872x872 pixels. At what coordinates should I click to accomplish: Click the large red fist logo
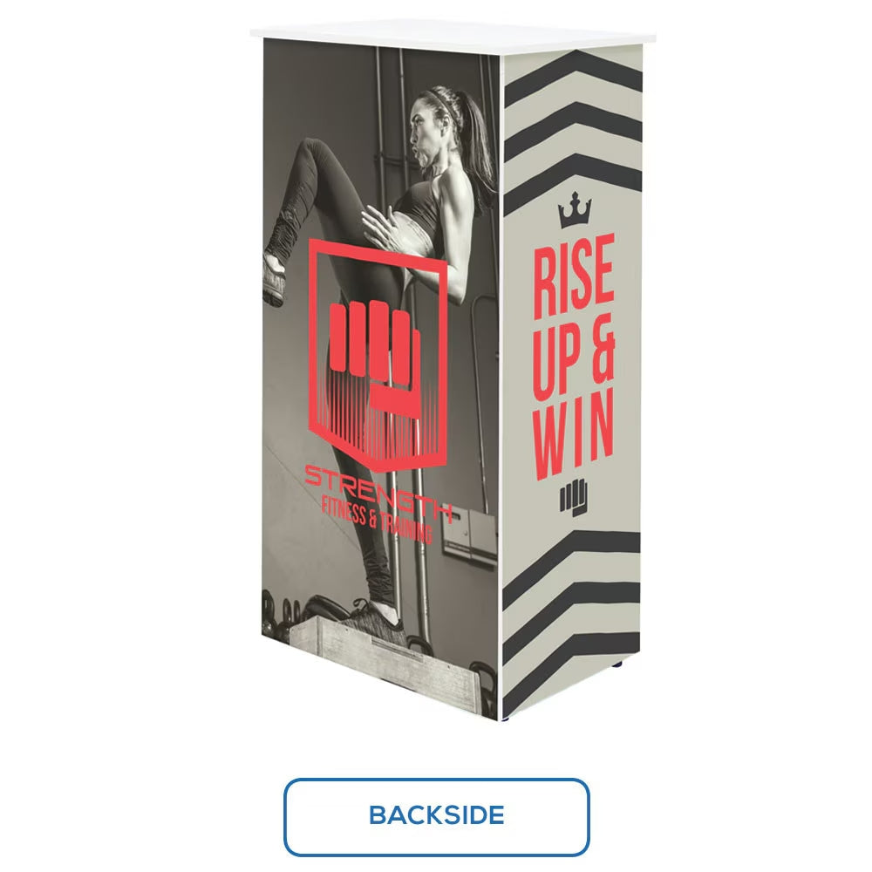pos(378,355)
